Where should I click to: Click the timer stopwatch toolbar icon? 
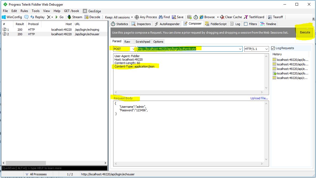196,17
